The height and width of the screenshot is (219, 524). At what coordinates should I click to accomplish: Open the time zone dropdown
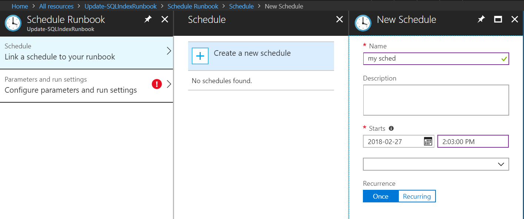[436, 164]
